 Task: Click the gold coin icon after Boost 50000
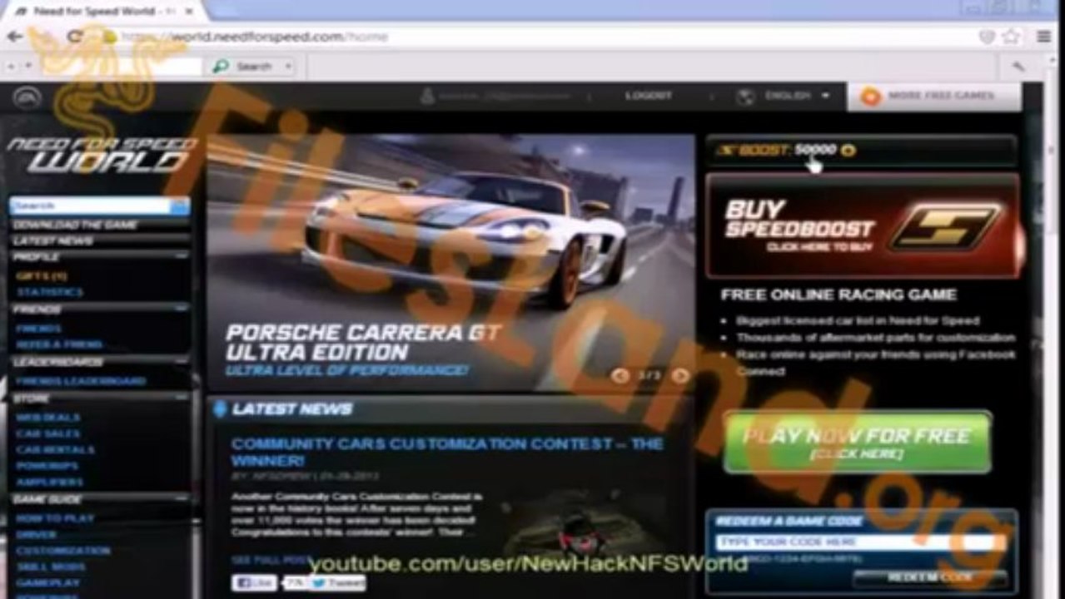coord(848,151)
